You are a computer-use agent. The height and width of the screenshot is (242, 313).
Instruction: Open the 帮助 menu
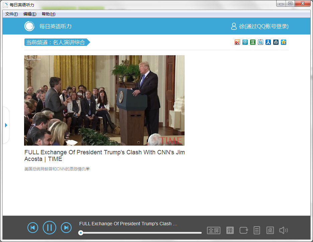click(48, 14)
